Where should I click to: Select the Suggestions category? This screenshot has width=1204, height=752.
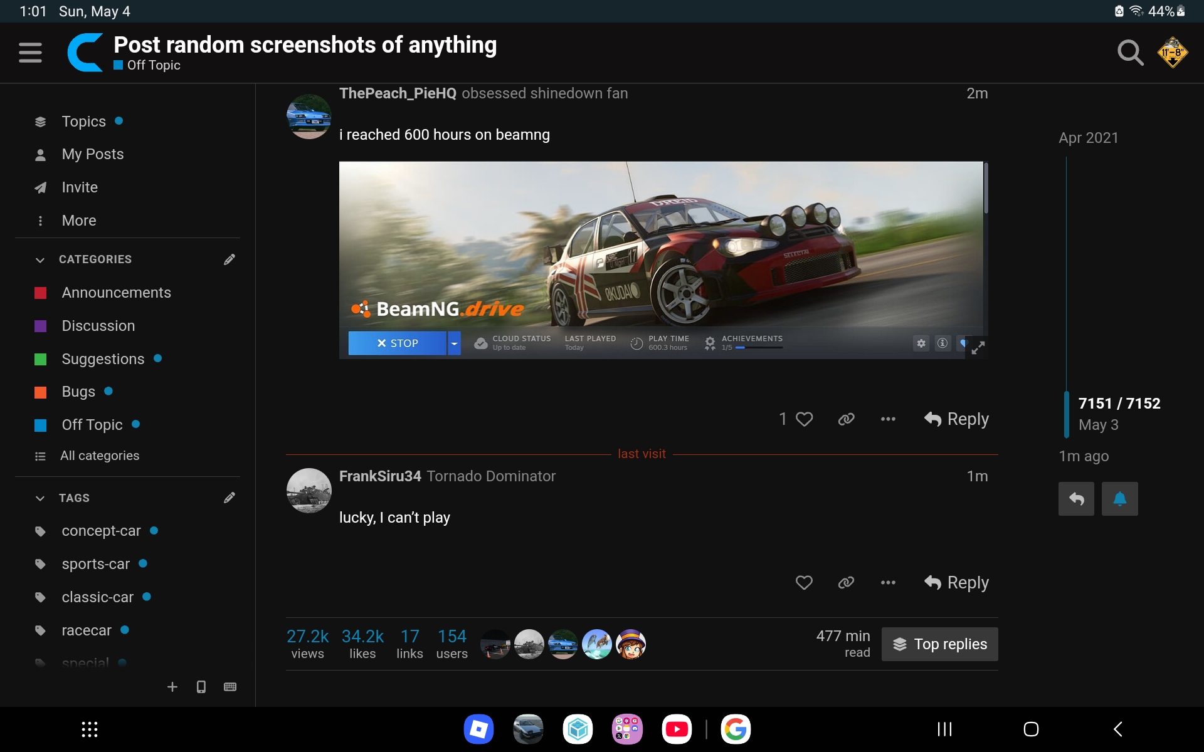click(x=103, y=359)
